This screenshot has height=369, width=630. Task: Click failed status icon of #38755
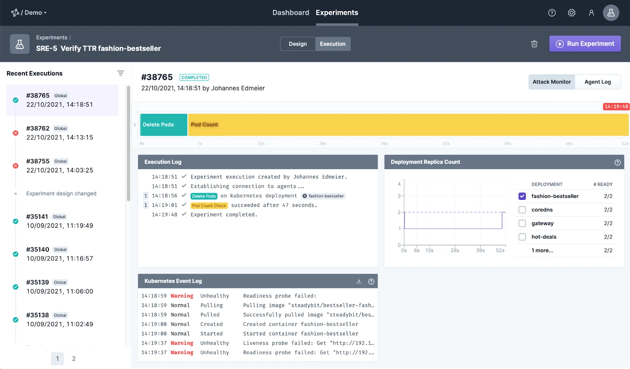(16, 166)
